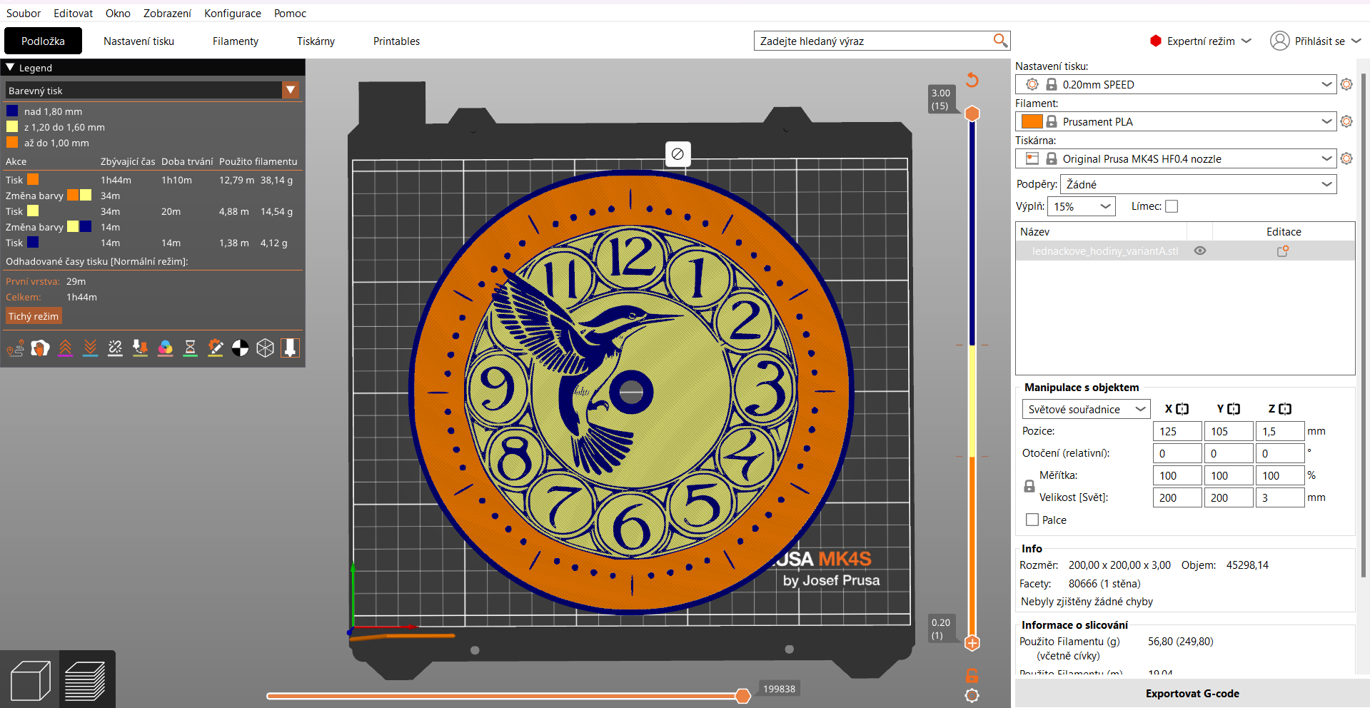Toggle shells wireframe cube icon
1370x708 pixels.
click(265, 348)
